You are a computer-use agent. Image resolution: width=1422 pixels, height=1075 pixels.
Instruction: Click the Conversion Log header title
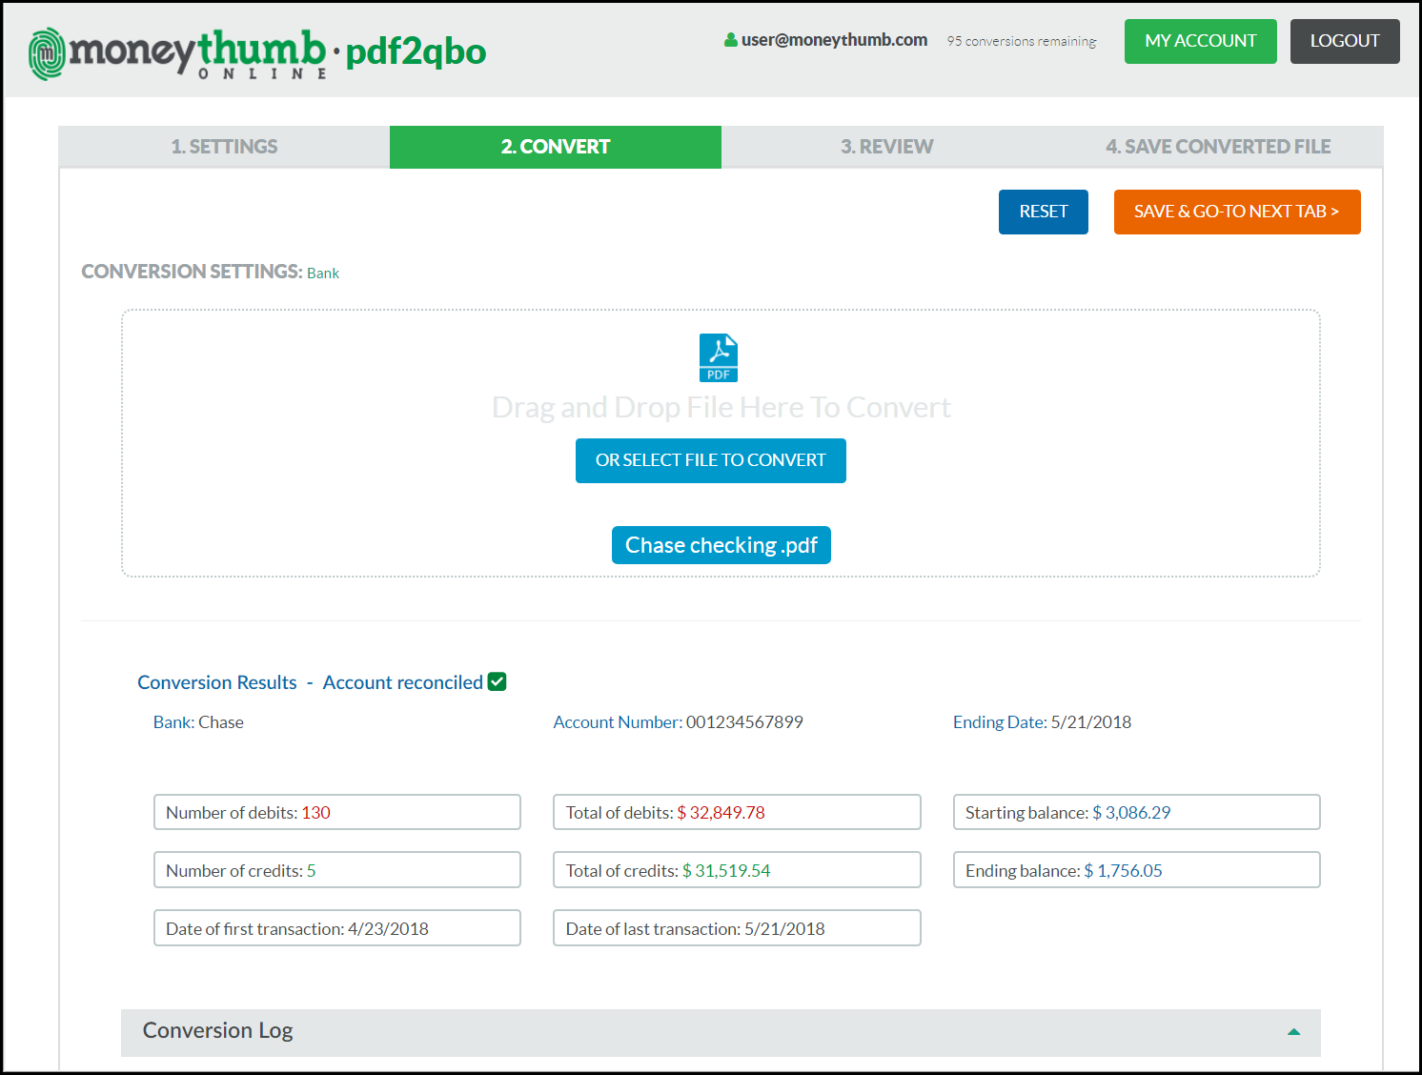pyautogui.click(x=217, y=1030)
